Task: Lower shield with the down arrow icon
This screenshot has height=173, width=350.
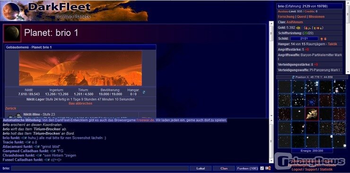Action: 325,39
